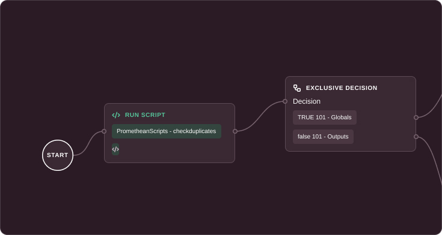Open the PrometheanScripts - checkduplicates script chip
The height and width of the screenshot is (235, 442).
pyautogui.click(x=167, y=131)
